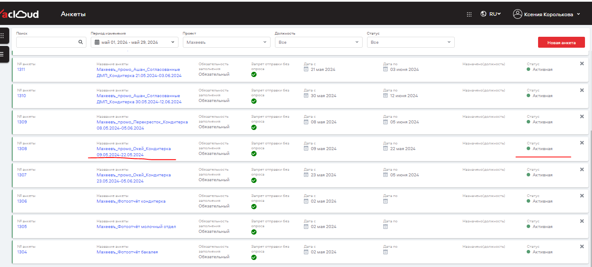Viewport: 592px width, 267px height.
Task: Delete questionnaire 1311 with the X icon
Action: click(x=582, y=63)
